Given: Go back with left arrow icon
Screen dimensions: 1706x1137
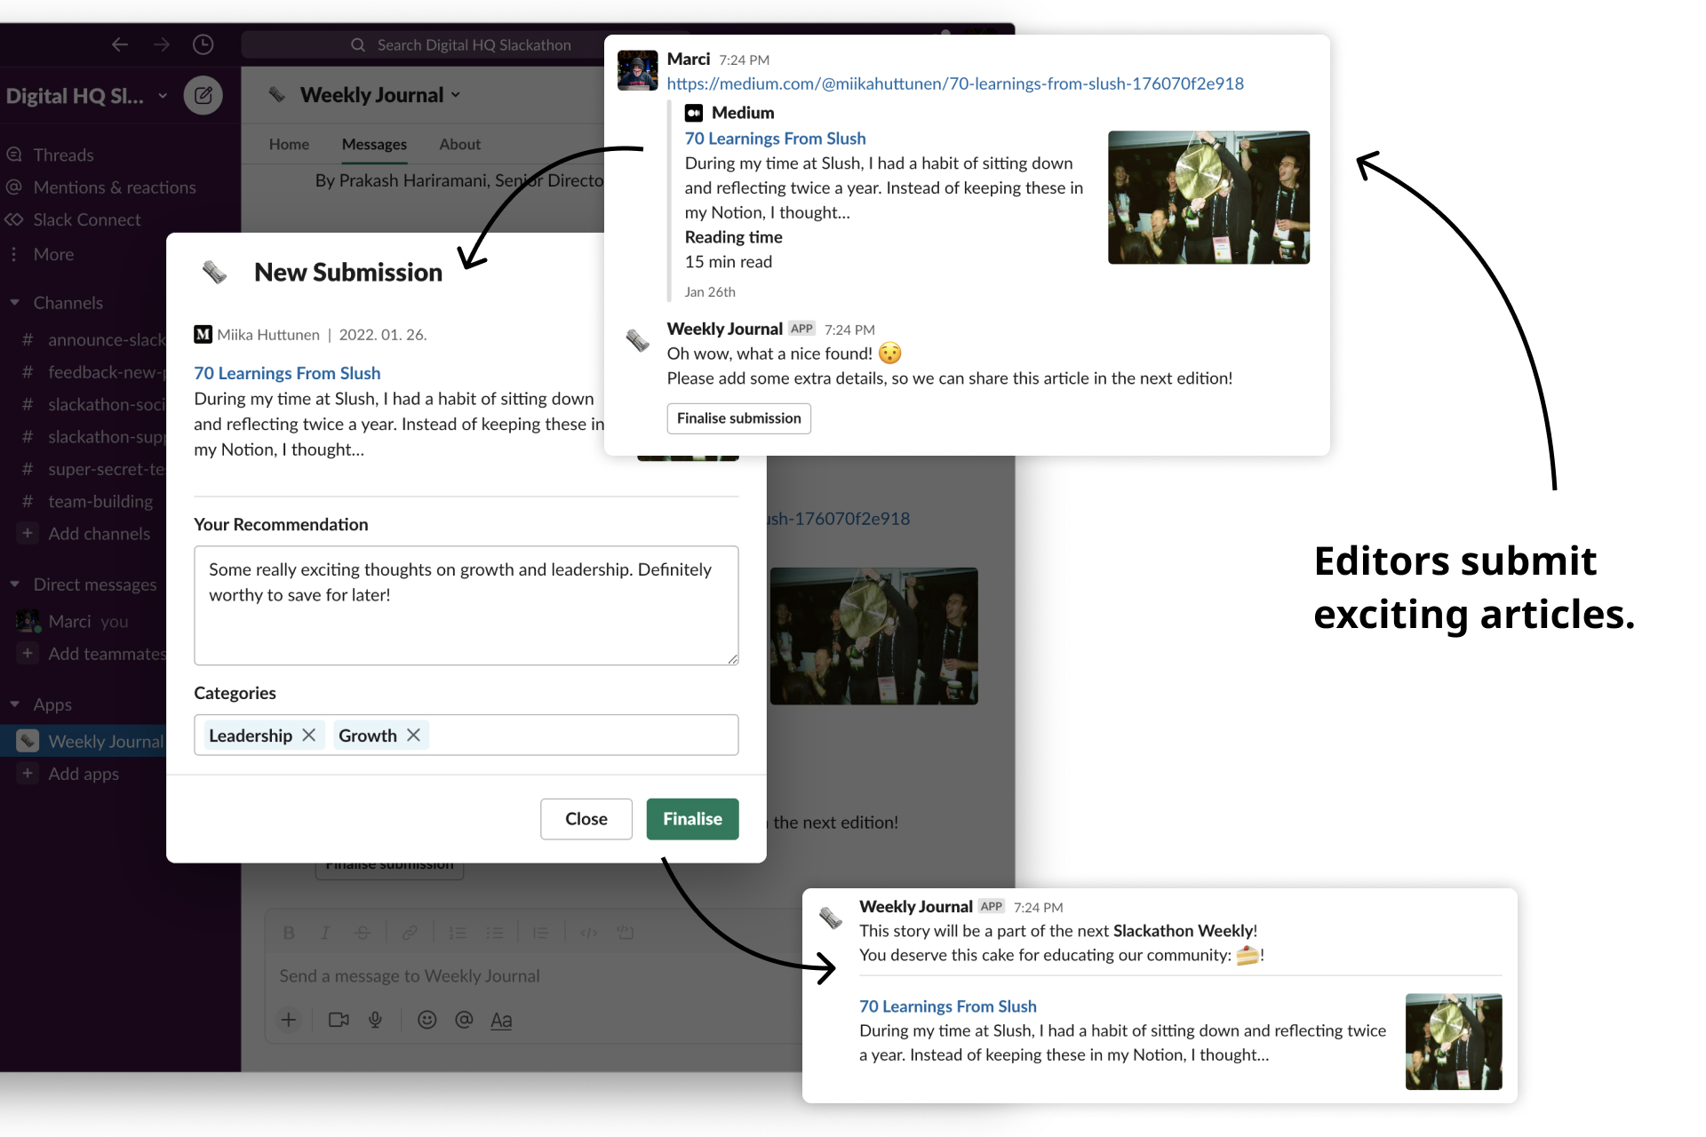Looking at the screenshot, I should pyautogui.click(x=120, y=44).
